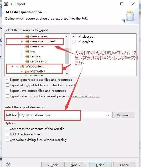Click the mq package icon
Image resolution: width=141 pixels, height=167 pixels.
pos(27,52)
